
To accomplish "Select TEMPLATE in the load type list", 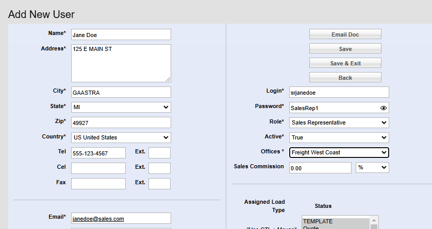I will [x=335, y=220].
